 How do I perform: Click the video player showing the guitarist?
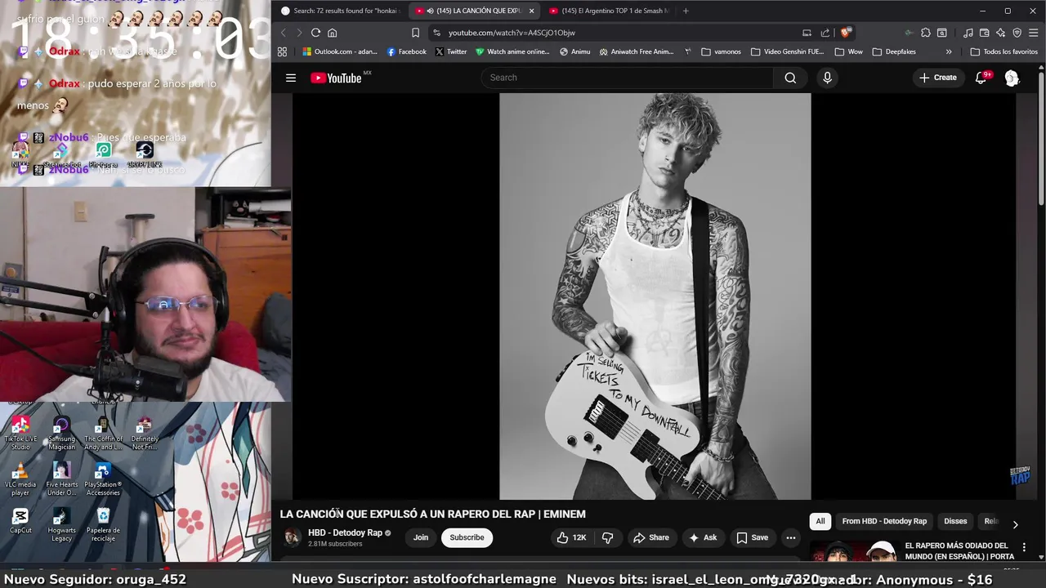point(655,296)
